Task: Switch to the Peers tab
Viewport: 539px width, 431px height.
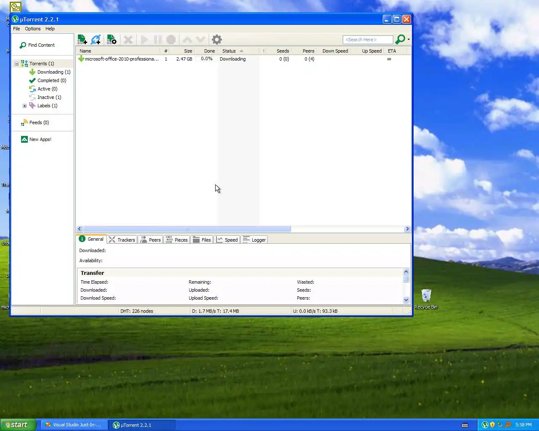Action: (x=150, y=240)
